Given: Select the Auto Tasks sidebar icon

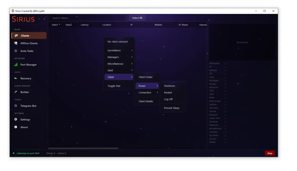Looking at the screenshot, I should [x=16, y=51].
